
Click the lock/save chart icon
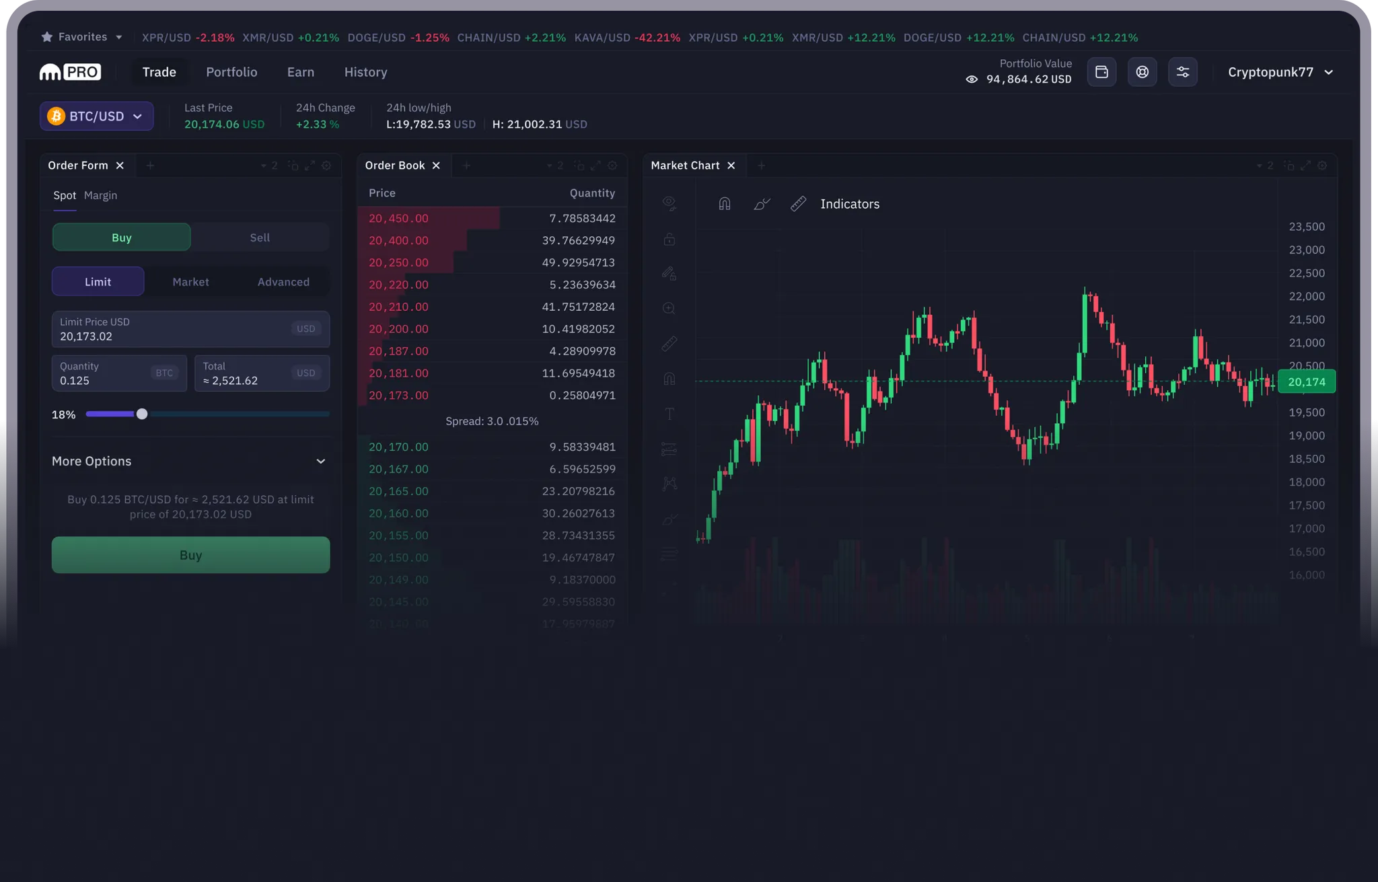coord(668,239)
